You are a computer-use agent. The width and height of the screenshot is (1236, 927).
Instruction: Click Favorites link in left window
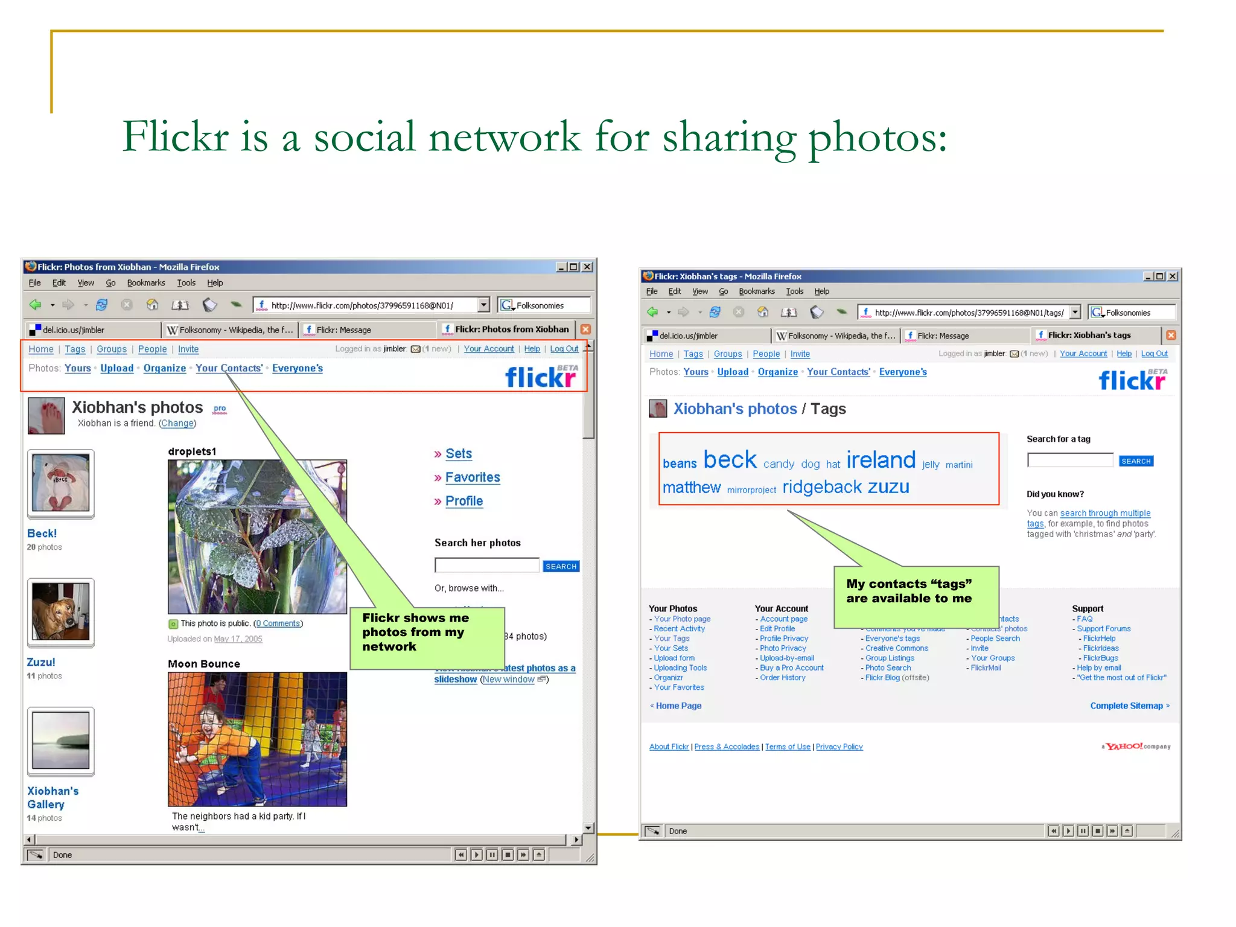point(473,477)
